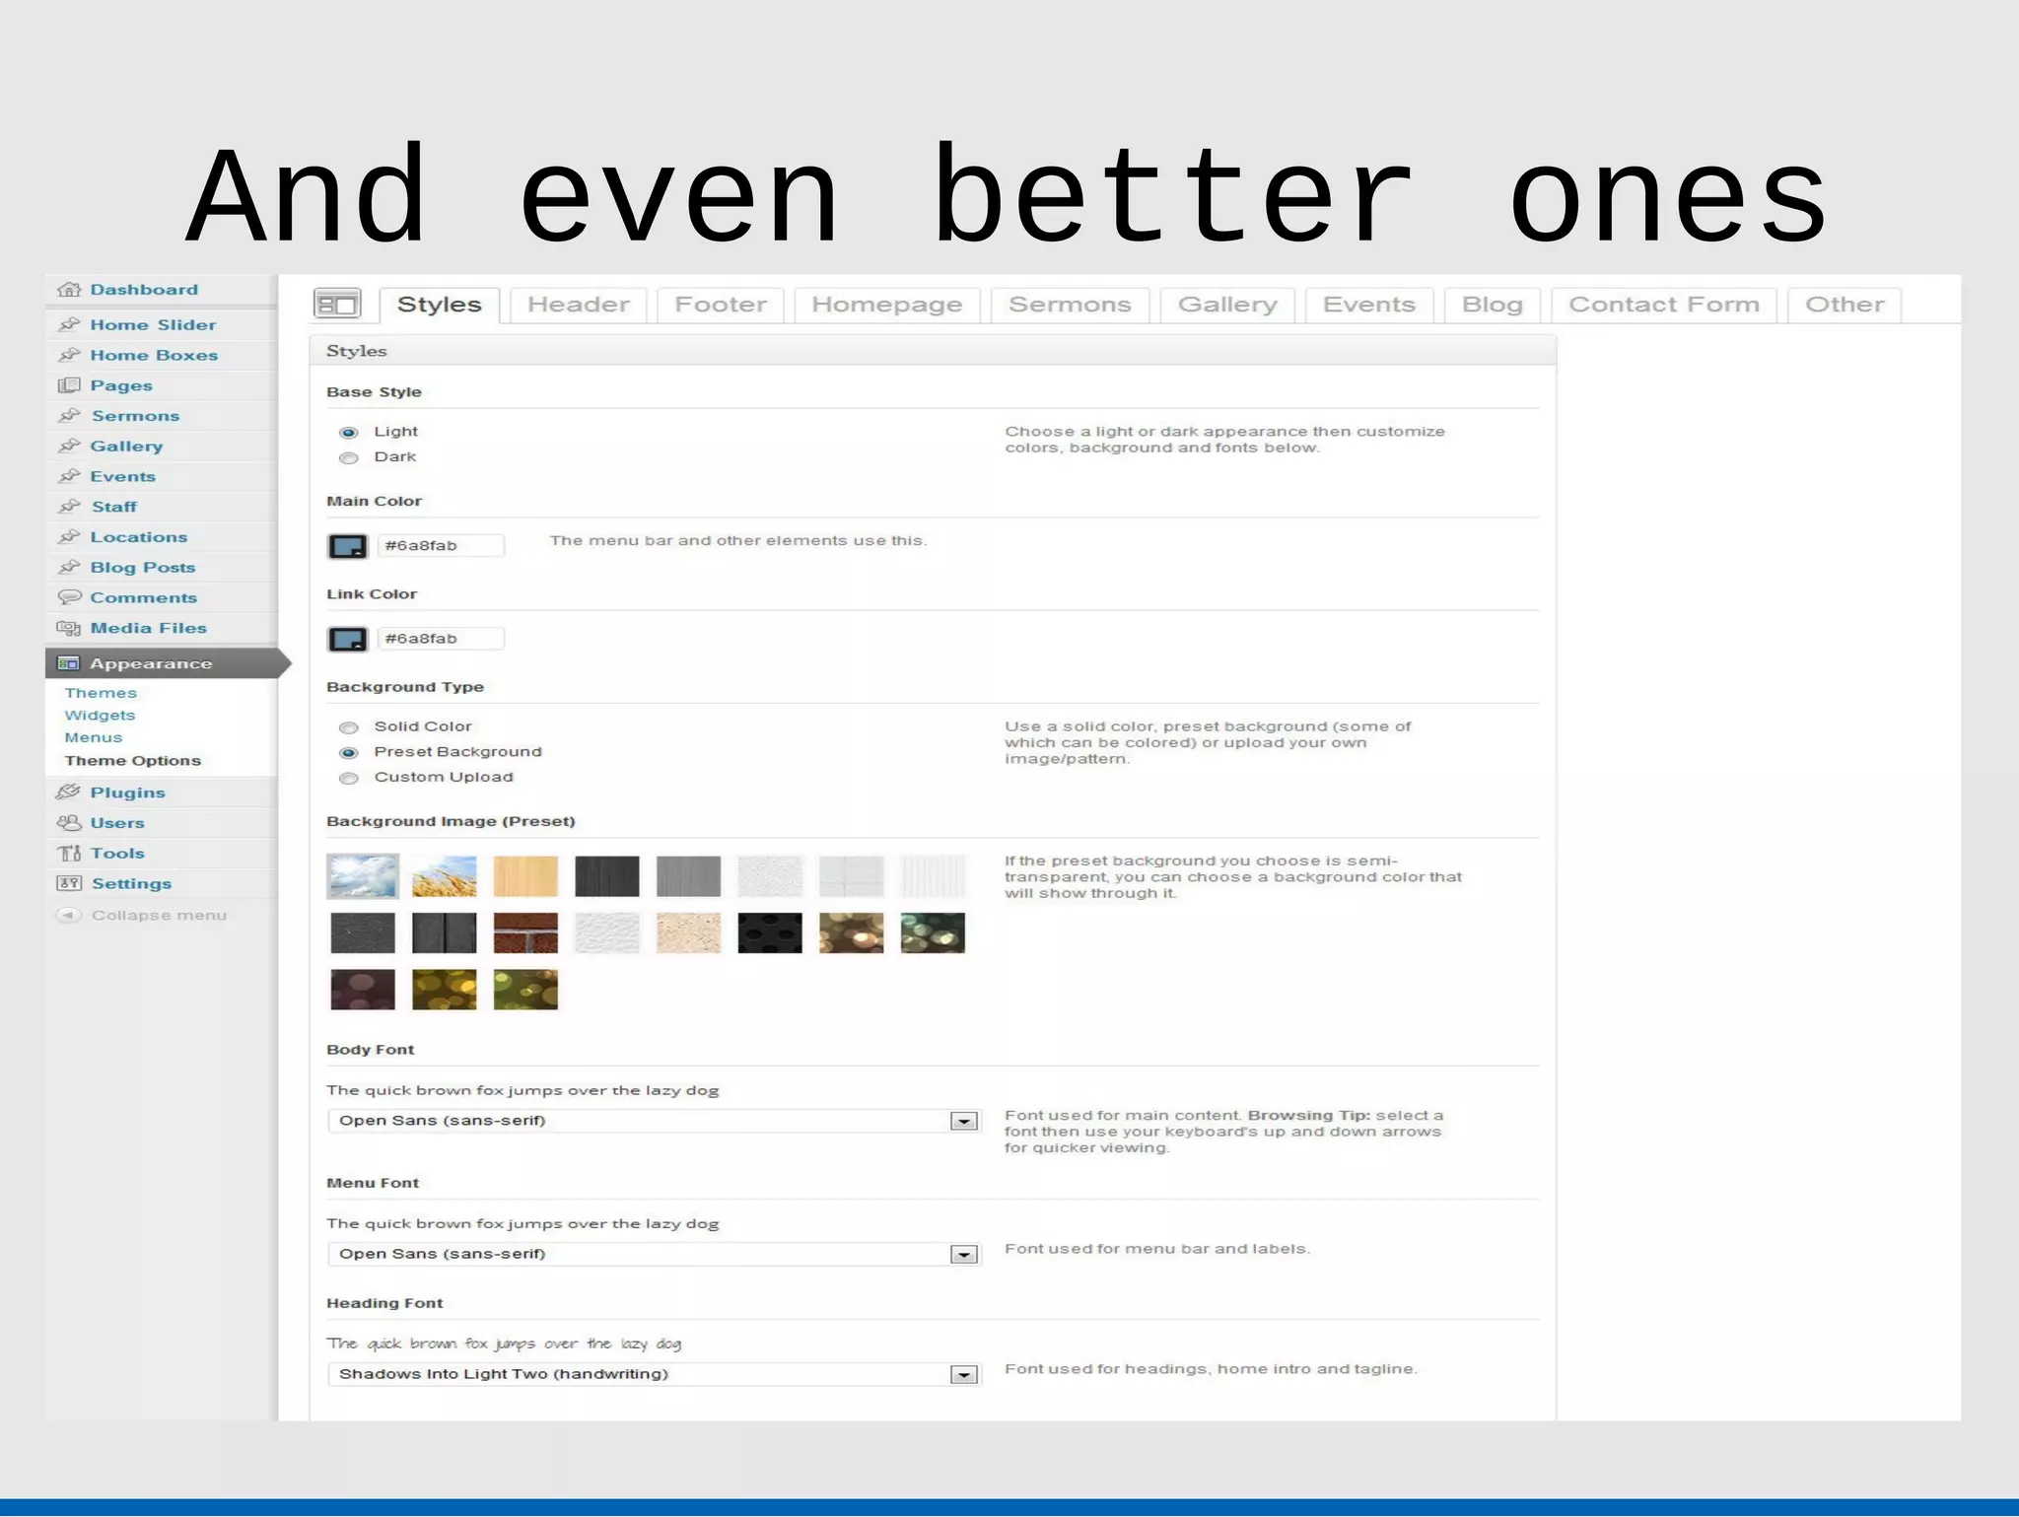2019x1517 pixels.
Task: Open the Widgets submenu link
Action: pos(100,716)
